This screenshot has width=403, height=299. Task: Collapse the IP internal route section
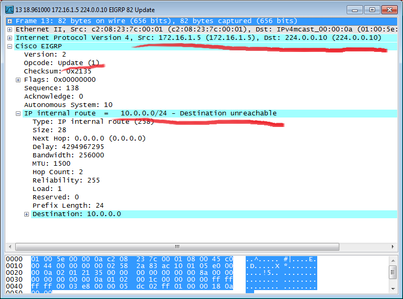(18, 113)
